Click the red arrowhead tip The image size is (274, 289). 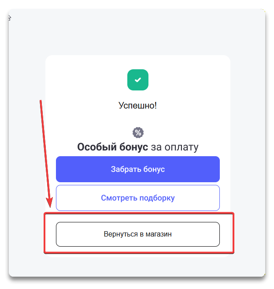coord(51,206)
